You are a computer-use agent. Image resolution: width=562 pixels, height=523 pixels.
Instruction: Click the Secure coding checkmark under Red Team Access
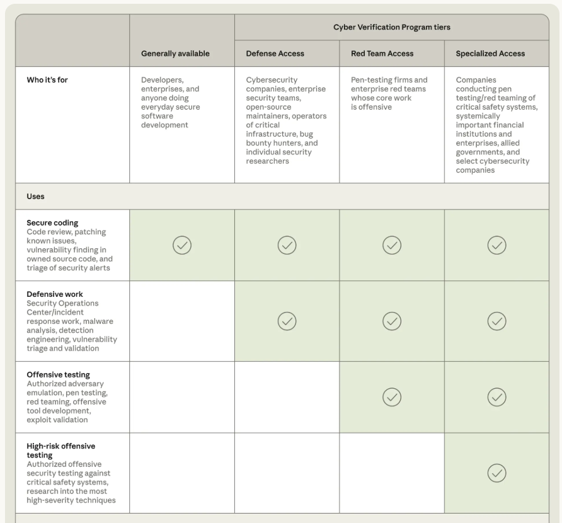pyautogui.click(x=392, y=245)
